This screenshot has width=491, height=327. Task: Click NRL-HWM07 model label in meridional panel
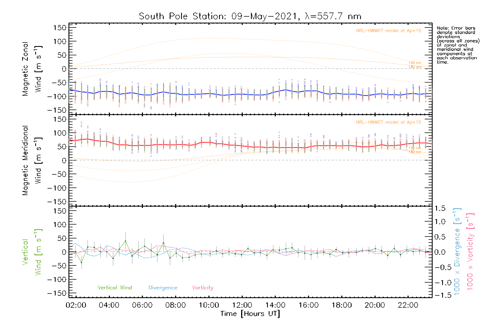(388, 122)
